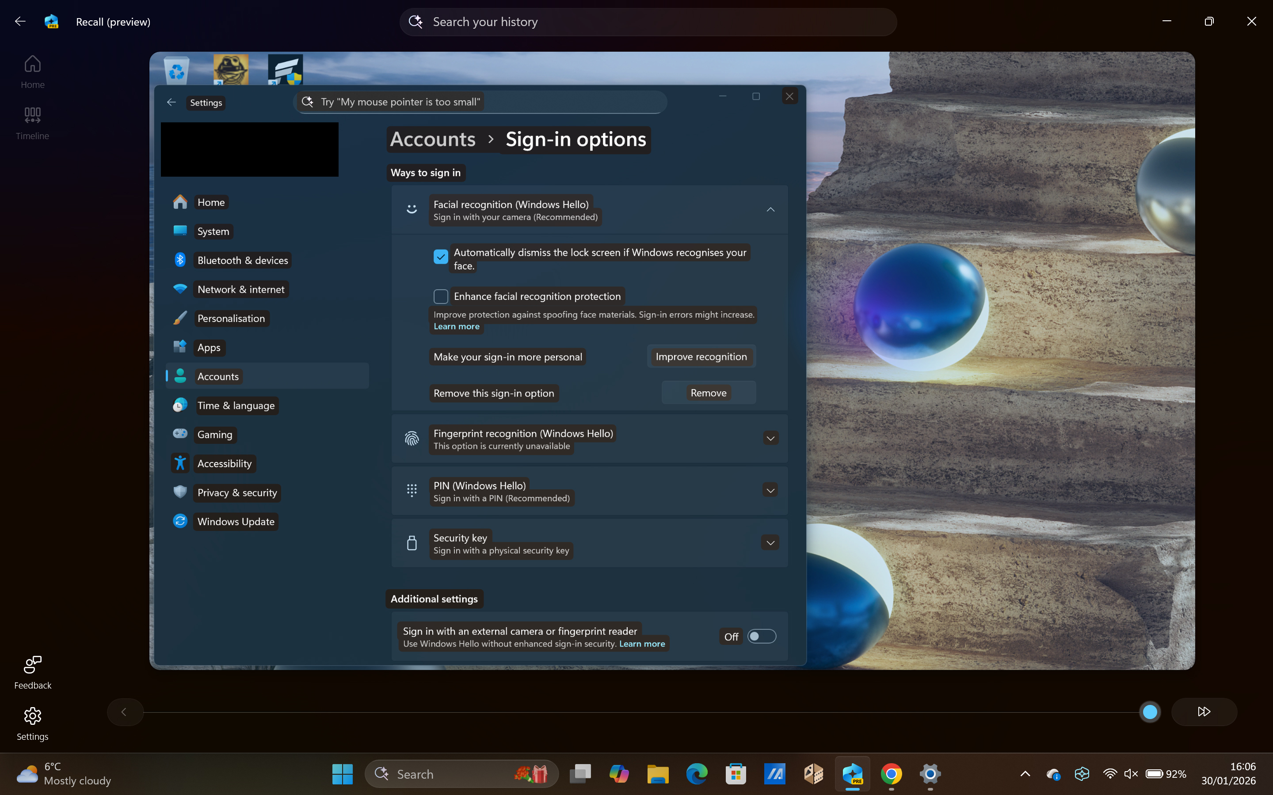Launch Google Chrome from the taskbar
This screenshot has height=795, width=1273.
[892, 773]
